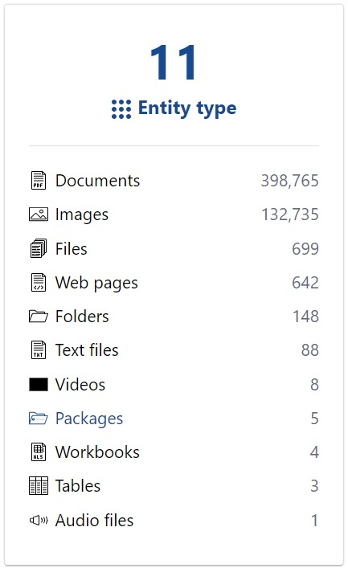348x568 pixels.
Task: Click the Files stacked-pages icon
Action: click(x=39, y=248)
